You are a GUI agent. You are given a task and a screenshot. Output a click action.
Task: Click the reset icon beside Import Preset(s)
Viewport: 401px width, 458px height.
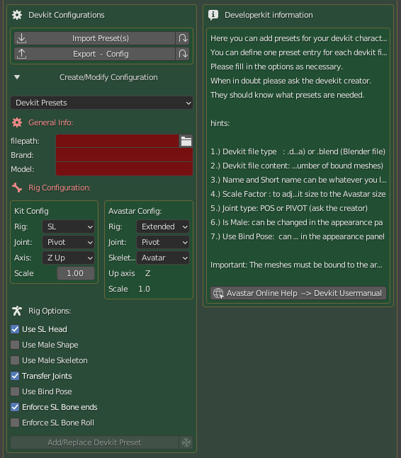183,38
